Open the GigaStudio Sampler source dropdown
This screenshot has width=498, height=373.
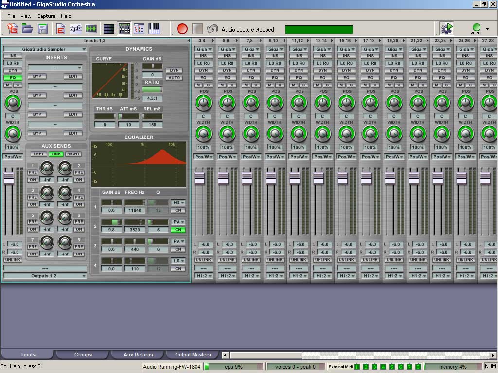click(44, 49)
